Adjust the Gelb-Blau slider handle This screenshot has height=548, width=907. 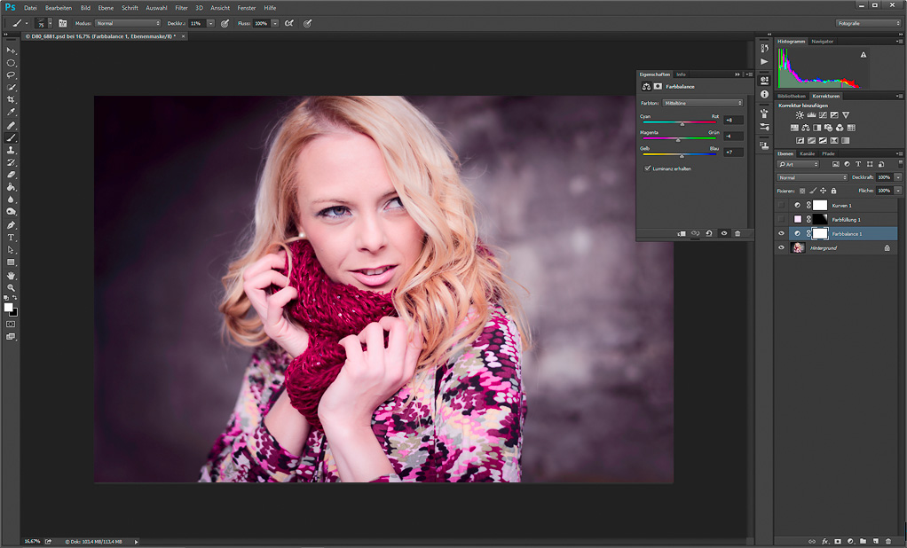(x=682, y=156)
